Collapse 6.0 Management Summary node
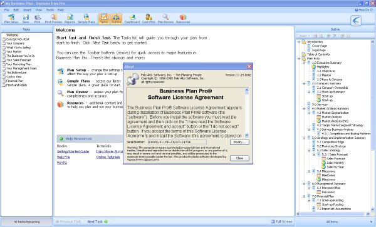Screen dimensions: 376x227 pyautogui.click(x=304, y=184)
